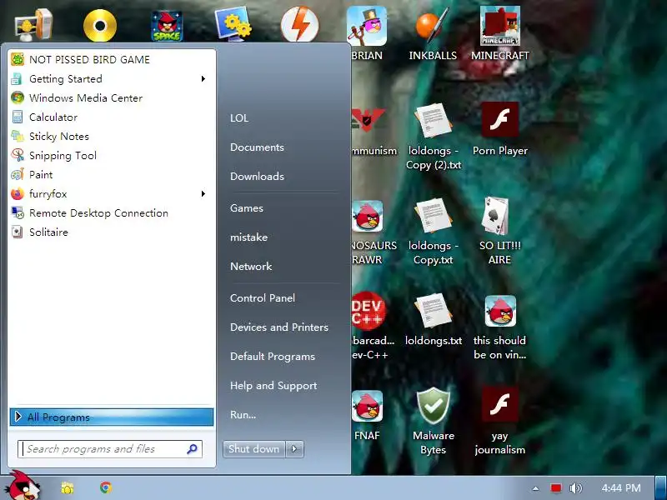Open Devices and Printers
The height and width of the screenshot is (500, 667).
click(279, 327)
